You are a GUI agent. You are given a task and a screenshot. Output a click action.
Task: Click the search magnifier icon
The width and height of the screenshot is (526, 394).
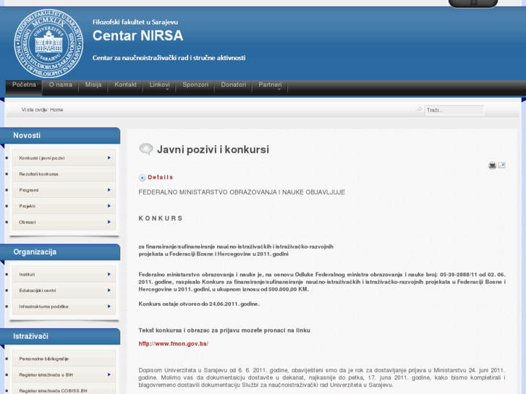coord(419,110)
